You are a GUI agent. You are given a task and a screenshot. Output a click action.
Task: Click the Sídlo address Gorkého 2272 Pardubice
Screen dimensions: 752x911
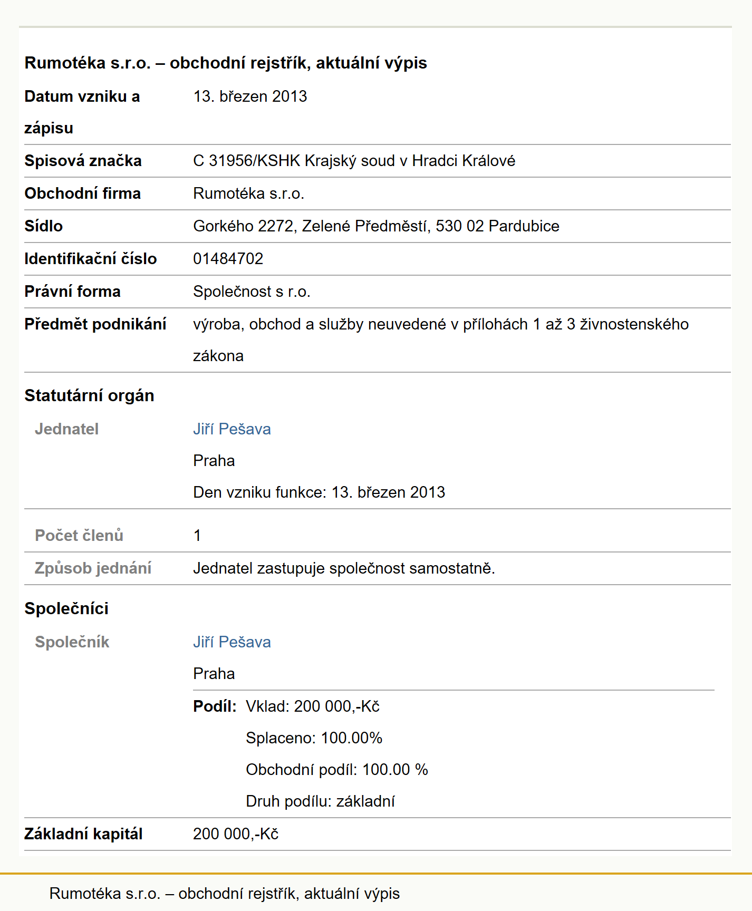[376, 226]
